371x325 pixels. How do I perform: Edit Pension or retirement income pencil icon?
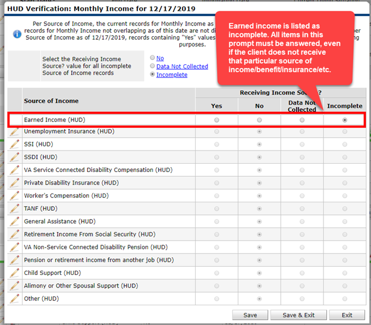14,260
